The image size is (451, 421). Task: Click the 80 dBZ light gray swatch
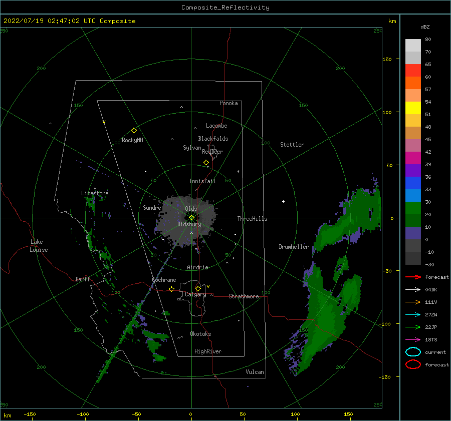pyautogui.click(x=413, y=45)
